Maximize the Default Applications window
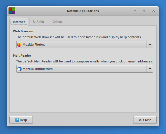Viewport: 166px width, 134px height. coord(144,11)
